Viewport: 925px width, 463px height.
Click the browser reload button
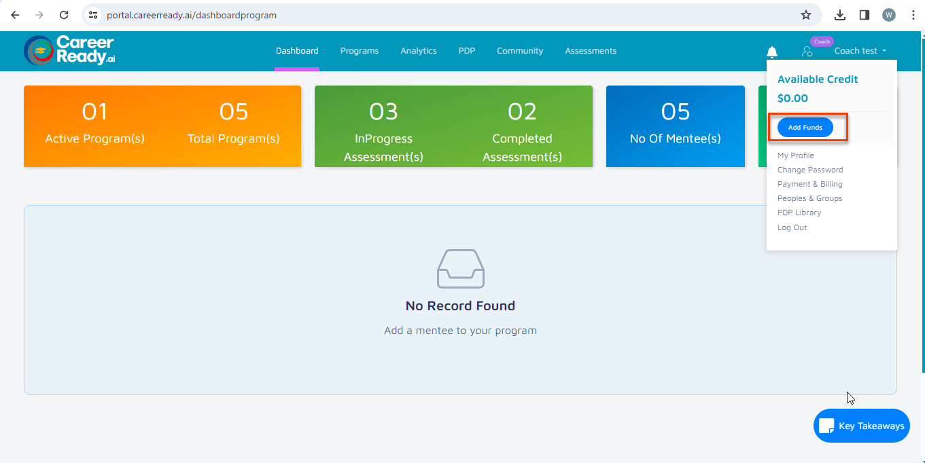63,14
